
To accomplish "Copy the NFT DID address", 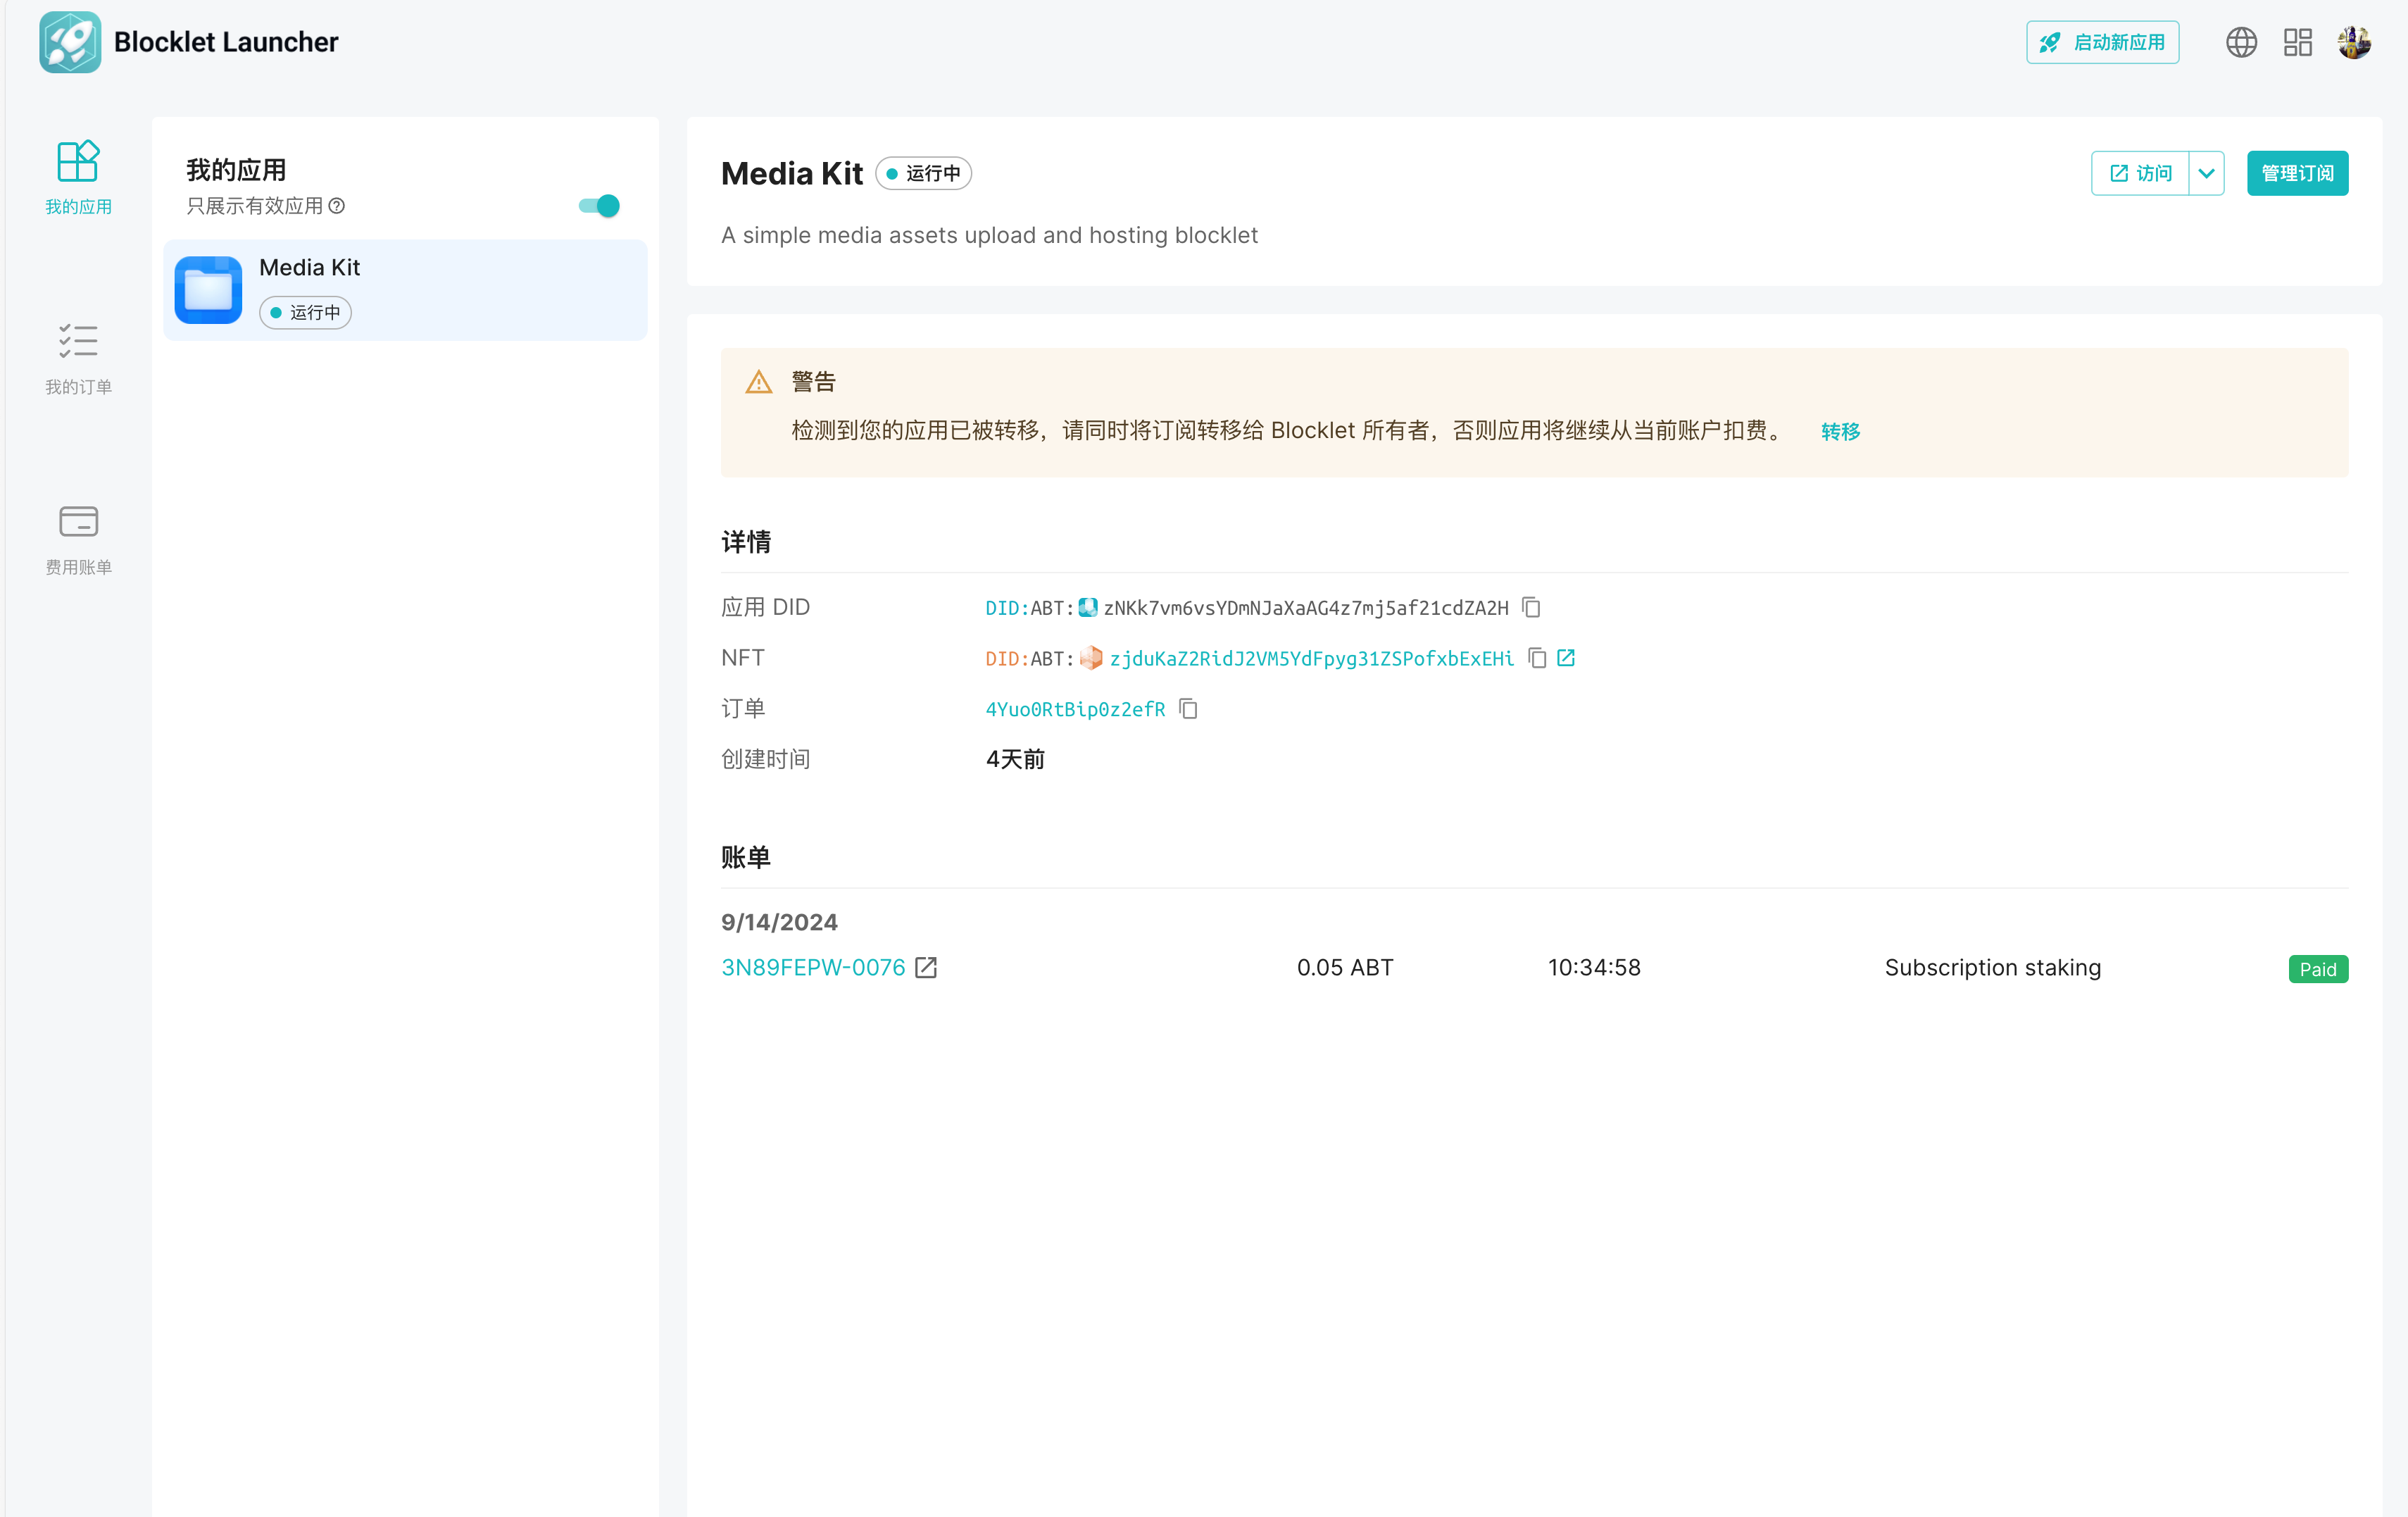I will (1537, 658).
